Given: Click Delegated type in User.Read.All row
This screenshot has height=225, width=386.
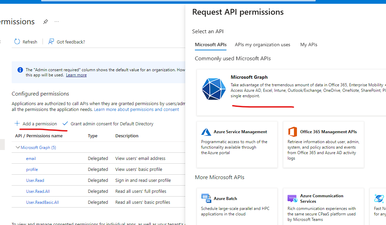Looking at the screenshot, I should click(x=98, y=191).
